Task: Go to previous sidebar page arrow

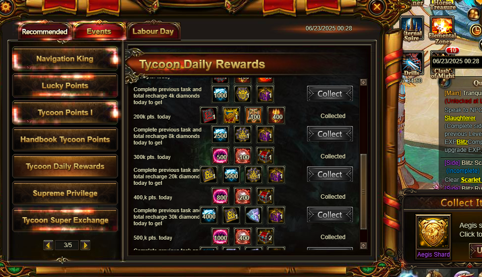Action: [48, 245]
